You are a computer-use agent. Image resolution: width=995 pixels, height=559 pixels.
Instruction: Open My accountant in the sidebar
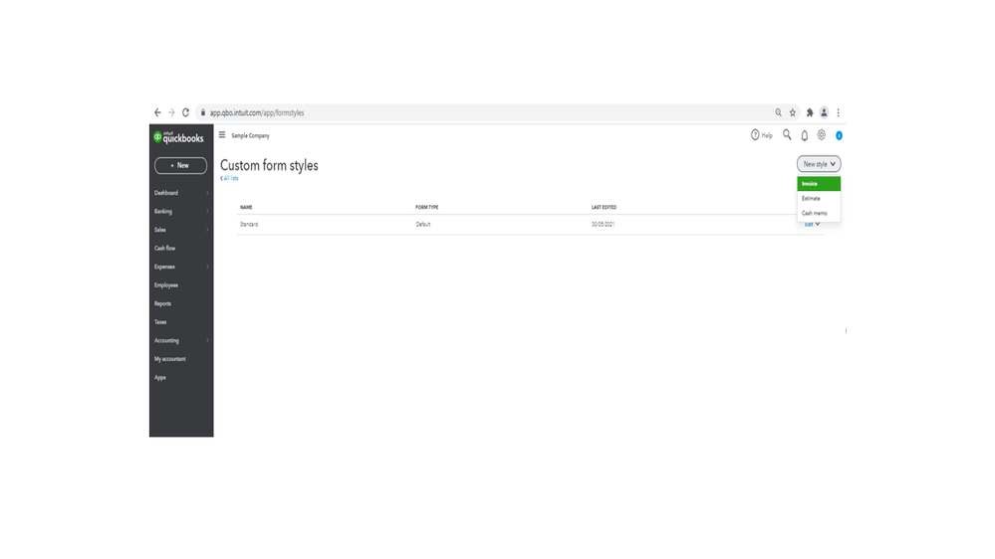(170, 359)
